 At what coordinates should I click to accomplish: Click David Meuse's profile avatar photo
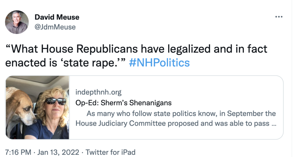pos(17,22)
